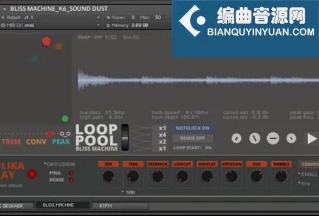Screen dimensions: 319x216
Task: Click the red dot in the XY pad
Action: coord(46,42)
